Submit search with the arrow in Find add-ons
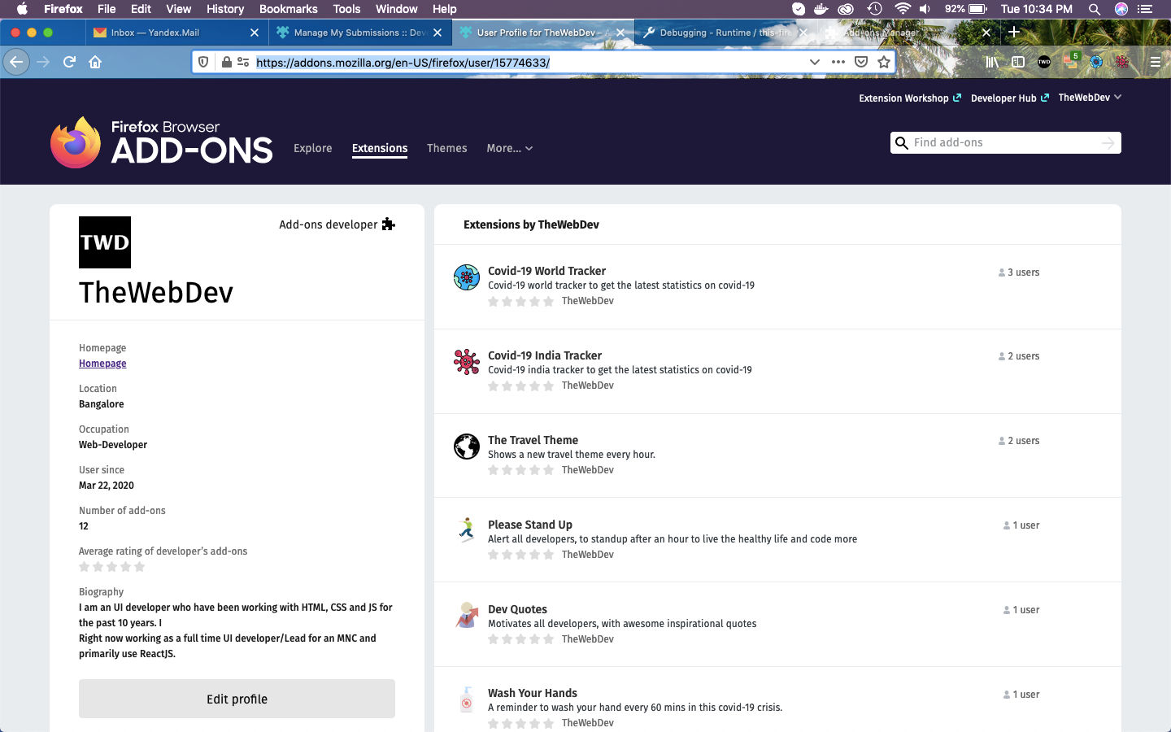Viewport: 1171px width, 732px height. click(x=1108, y=142)
